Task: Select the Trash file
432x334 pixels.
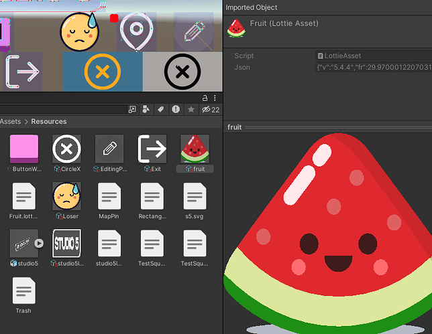Action: coord(24,290)
